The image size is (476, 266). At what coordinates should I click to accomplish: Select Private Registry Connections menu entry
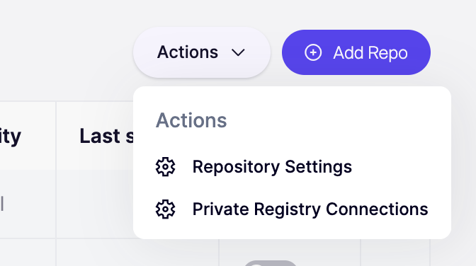click(x=292, y=209)
